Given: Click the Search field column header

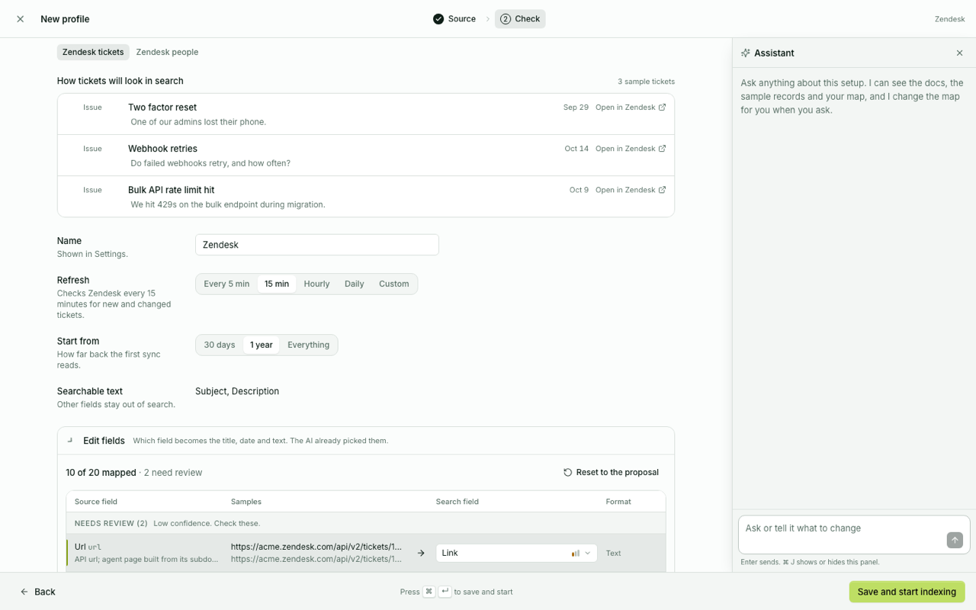Looking at the screenshot, I should coord(457,502).
